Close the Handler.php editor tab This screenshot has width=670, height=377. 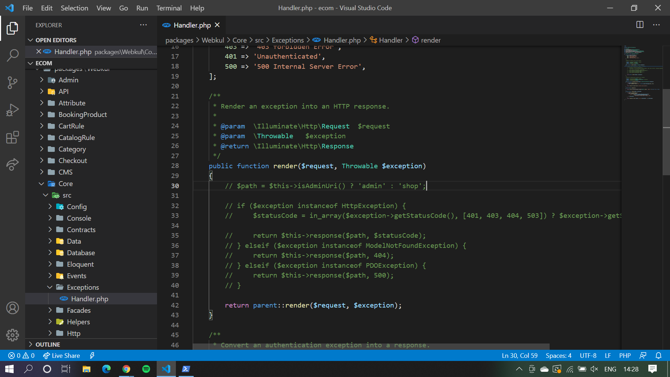tap(217, 25)
